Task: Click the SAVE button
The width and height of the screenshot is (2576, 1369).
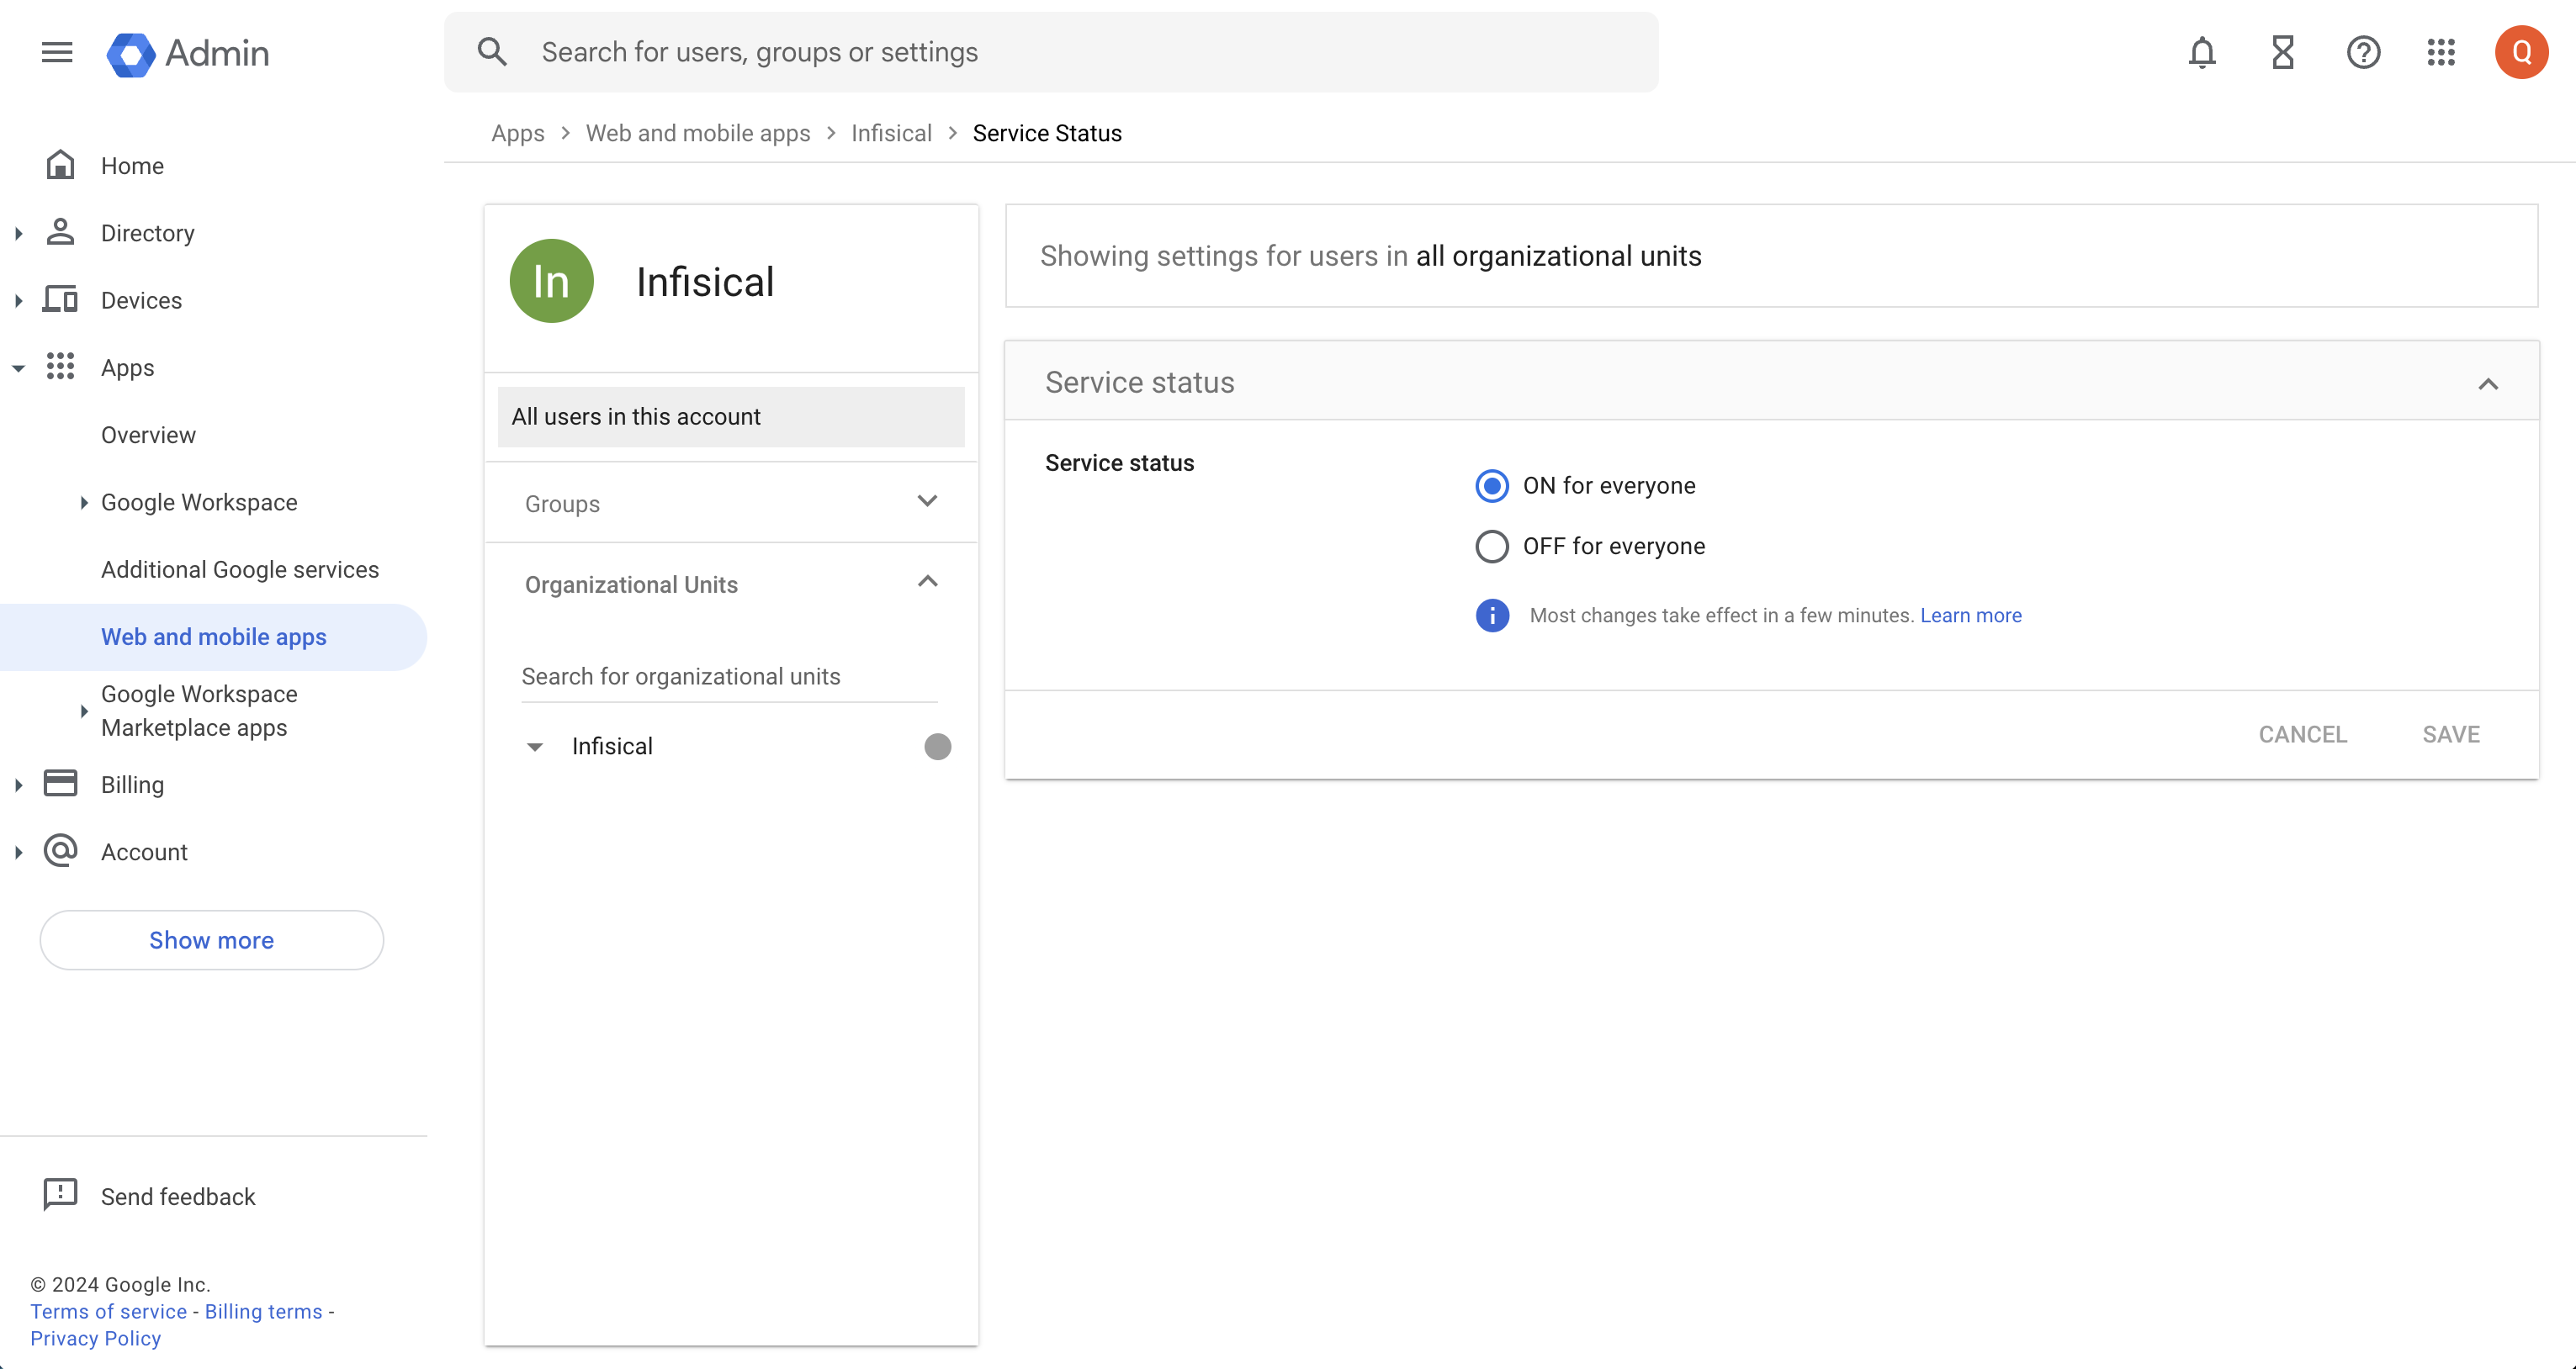Action: click(x=2451, y=734)
